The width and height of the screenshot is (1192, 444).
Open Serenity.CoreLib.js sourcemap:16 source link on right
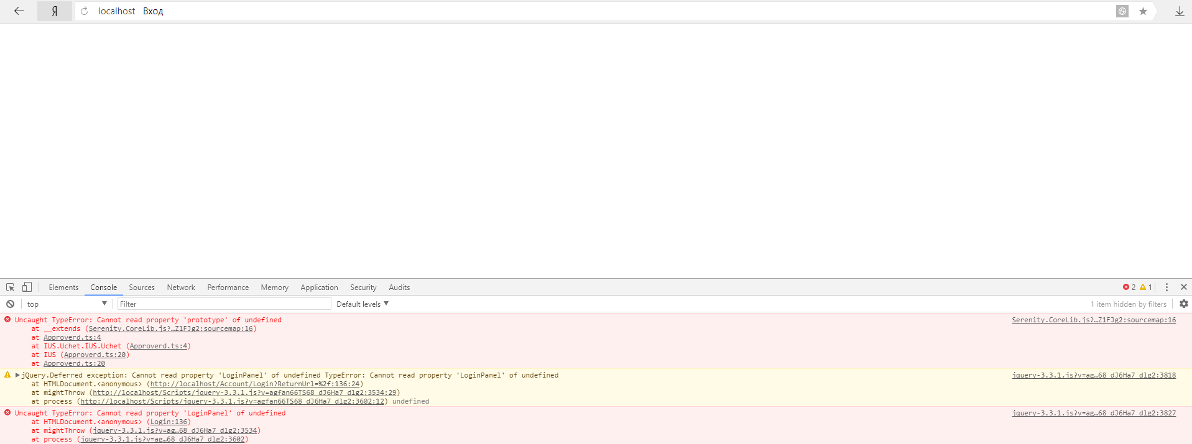1094,320
